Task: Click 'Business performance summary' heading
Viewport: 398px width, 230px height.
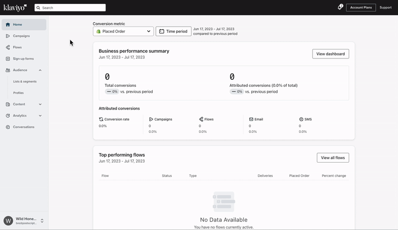Action: tap(134, 51)
